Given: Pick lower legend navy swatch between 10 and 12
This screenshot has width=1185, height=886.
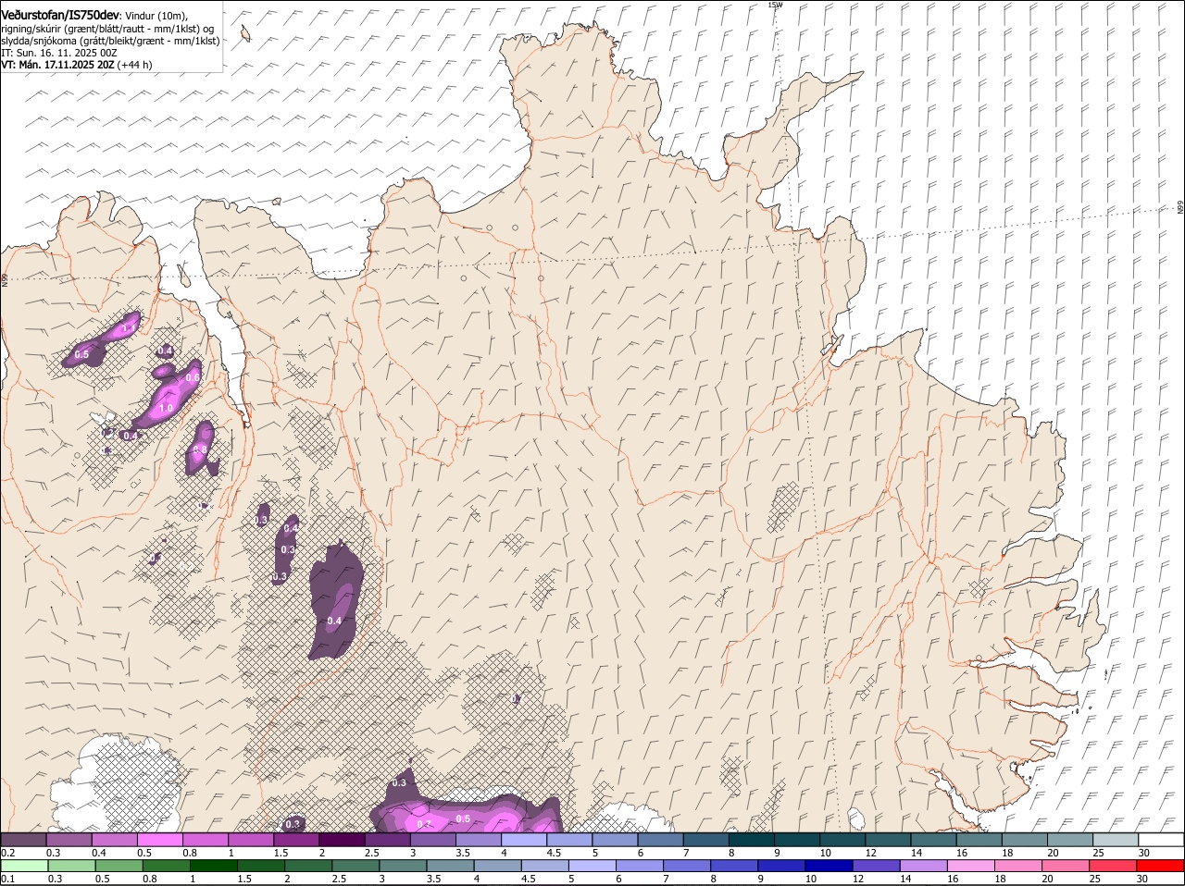Looking at the screenshot, I should (829, 867).
